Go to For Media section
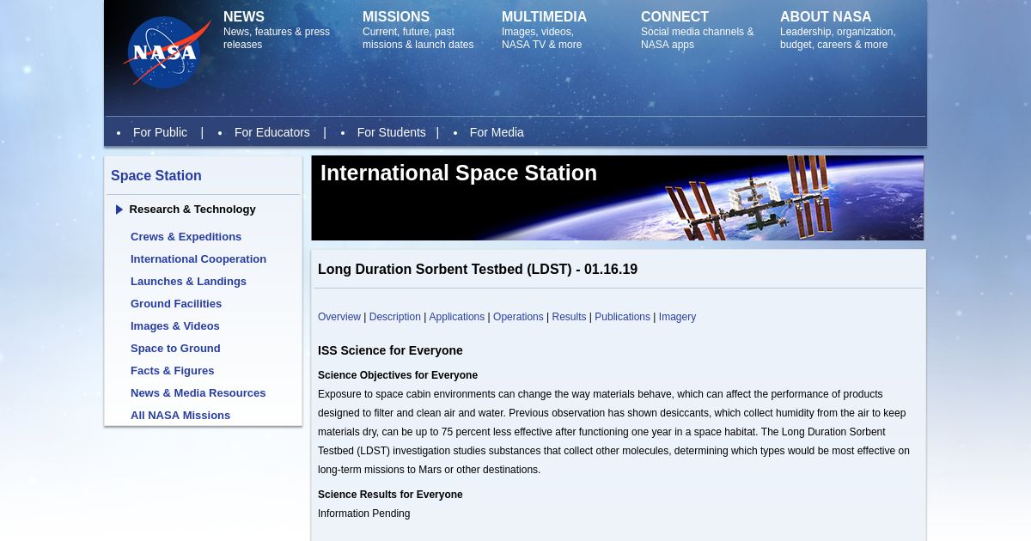Image resolution: width=1031 pixels, height=541 pixels. pos(497,132)
